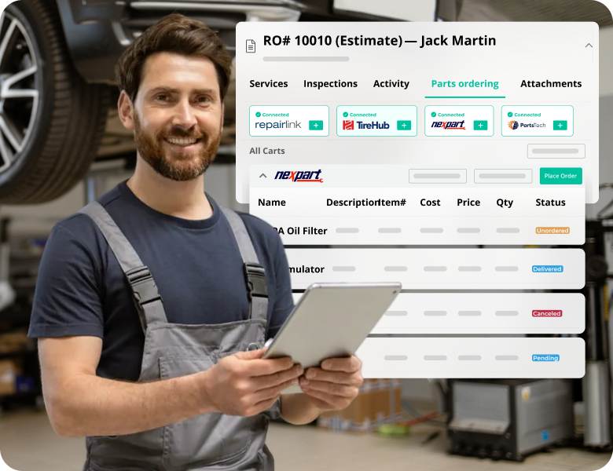Collapse the RO# 10010 panel with the top chevron
Screen dimensions: 613x471
(x=588, y=46)
